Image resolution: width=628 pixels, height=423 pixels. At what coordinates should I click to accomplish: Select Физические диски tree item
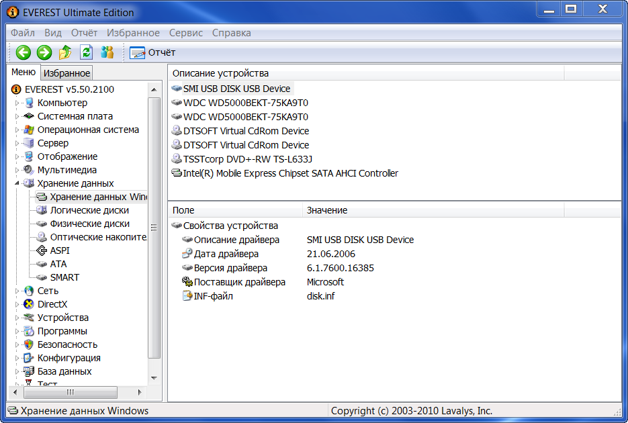click(90, 224)
